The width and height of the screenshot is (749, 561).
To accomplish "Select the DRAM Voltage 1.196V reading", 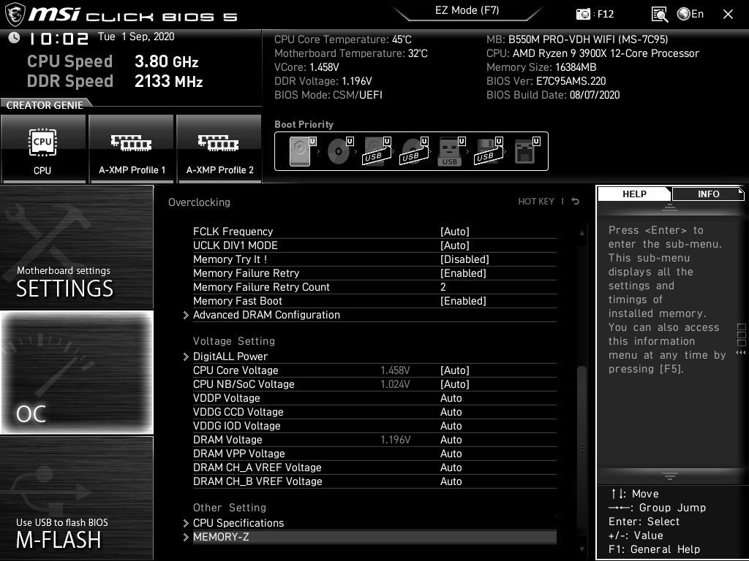I will [x=395, y=439].
